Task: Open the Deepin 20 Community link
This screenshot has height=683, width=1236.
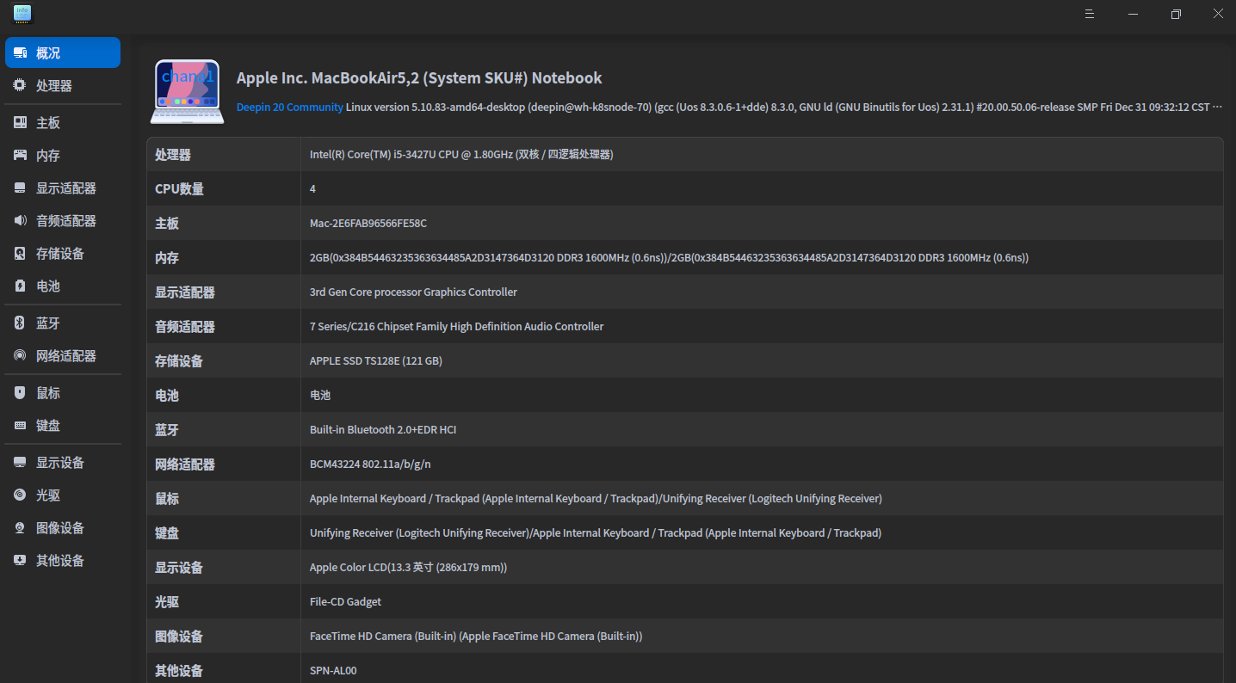Action: click(290, 108)
